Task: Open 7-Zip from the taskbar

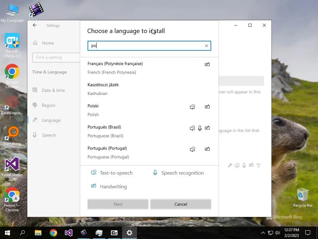Action: (x=114, y=233)
